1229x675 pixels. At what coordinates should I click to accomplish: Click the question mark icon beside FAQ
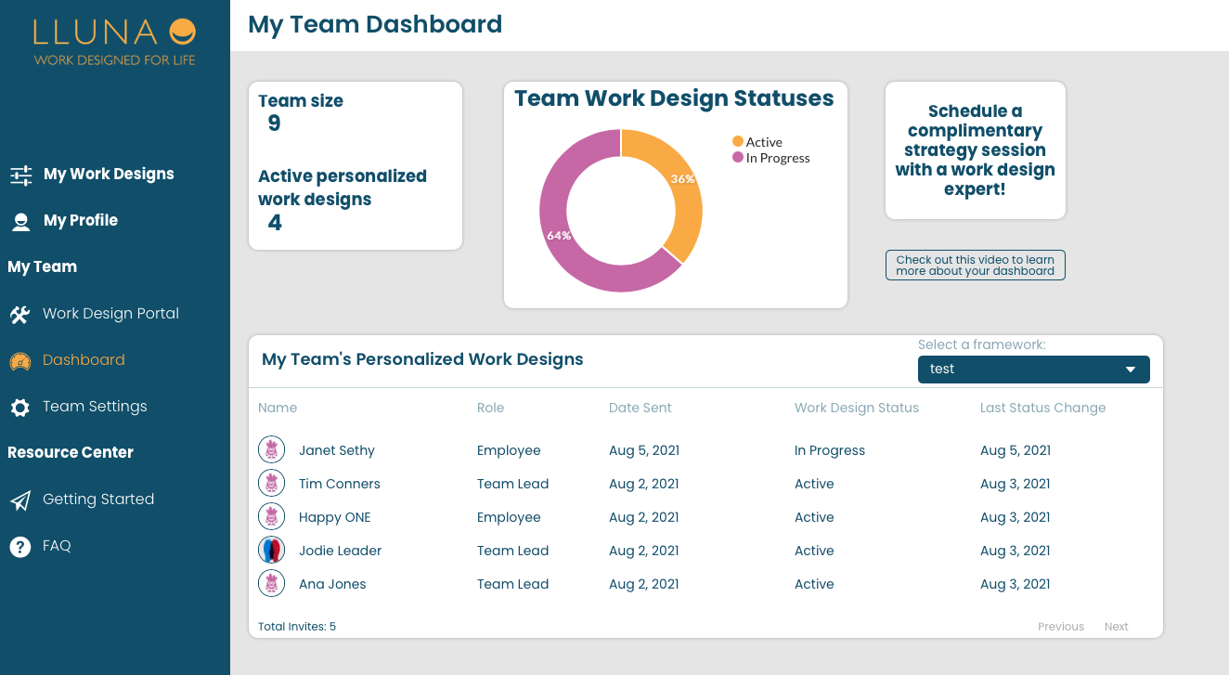pyautogui.click(x=20, y=547)
